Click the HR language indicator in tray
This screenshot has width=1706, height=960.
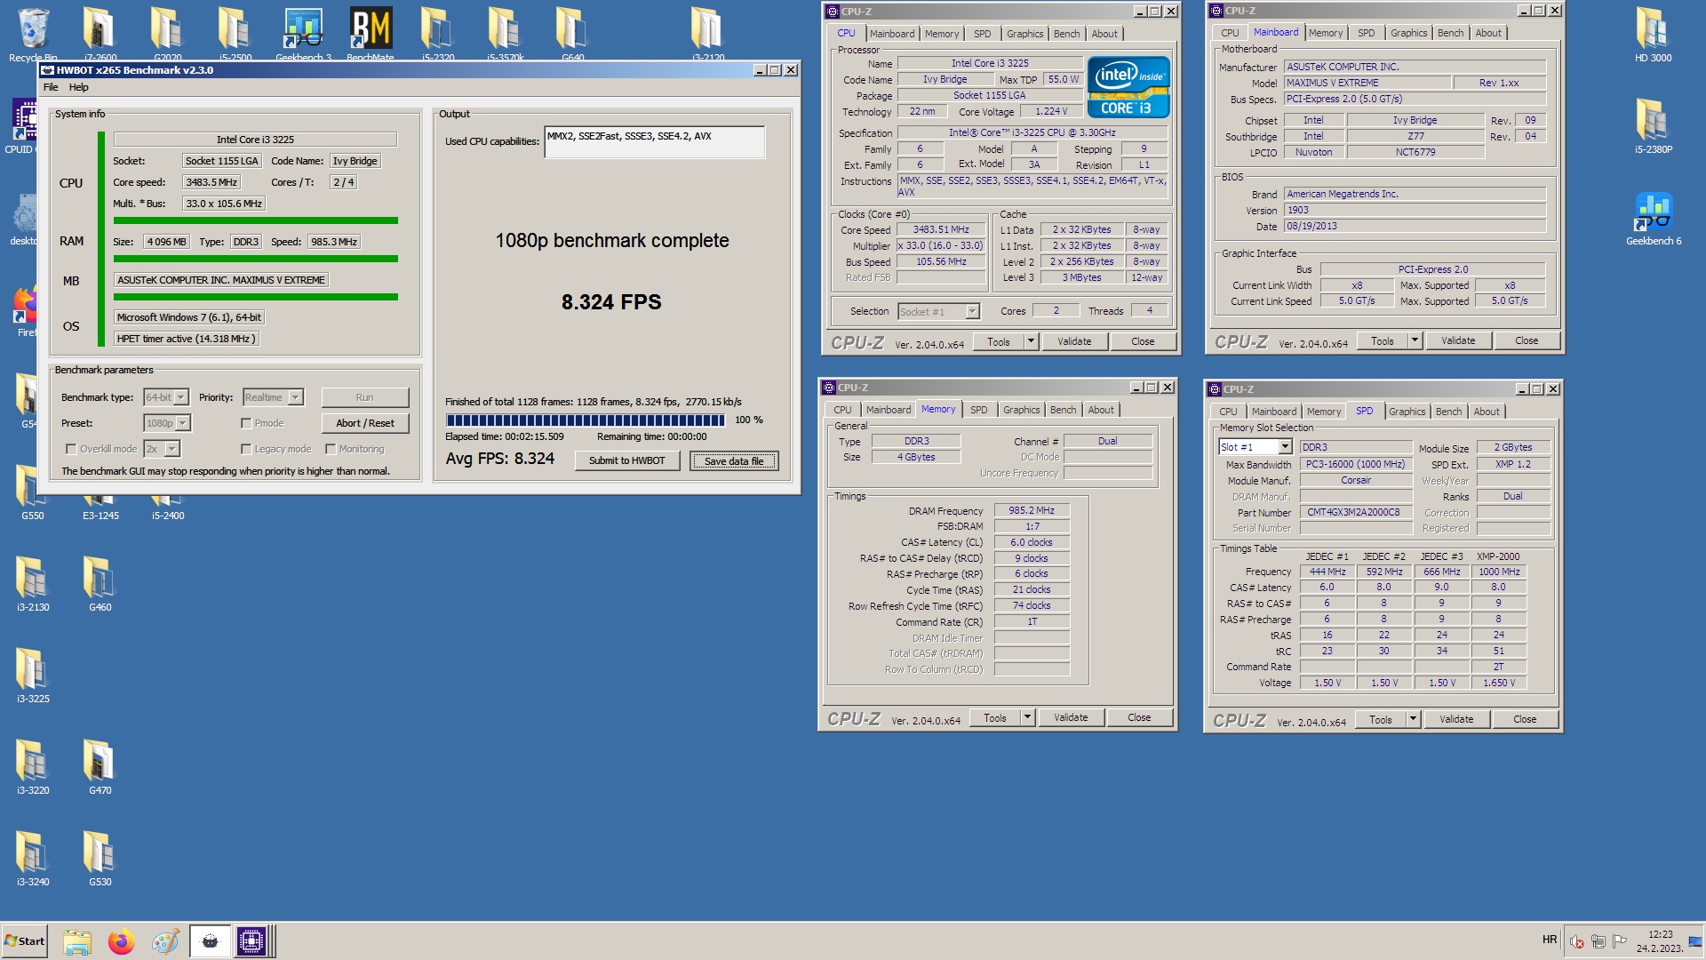tap(1550, 940)
